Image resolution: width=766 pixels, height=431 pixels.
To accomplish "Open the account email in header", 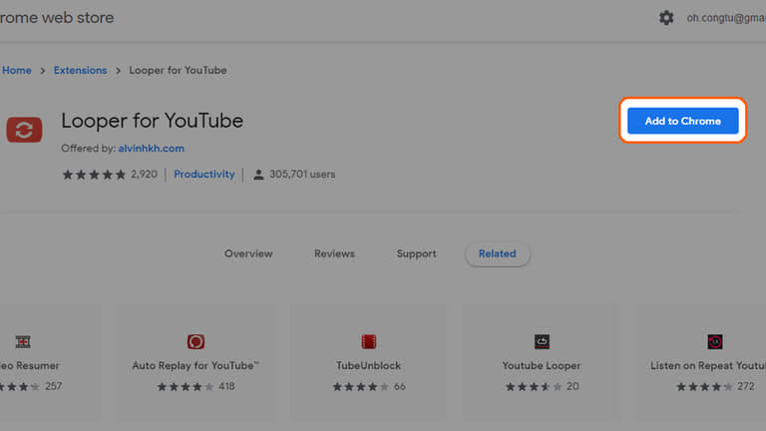I will [725, 18].
